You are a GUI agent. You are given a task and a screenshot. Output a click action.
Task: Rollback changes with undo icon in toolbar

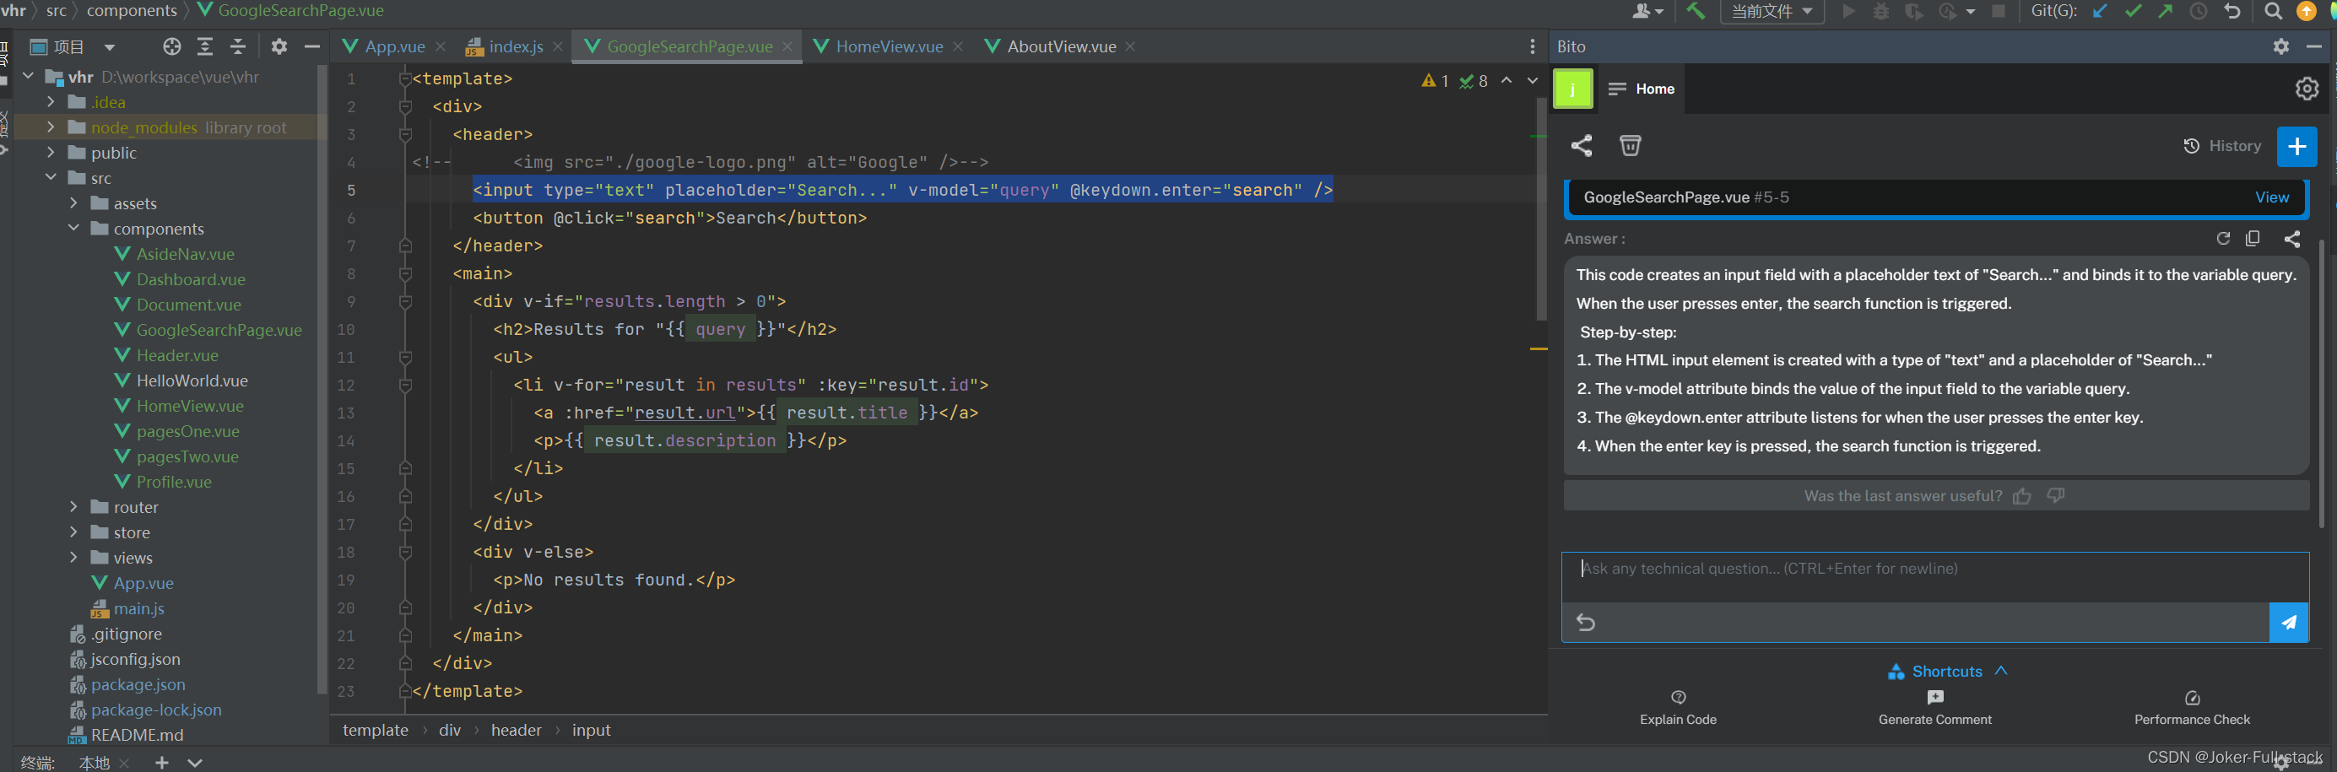2232,11
